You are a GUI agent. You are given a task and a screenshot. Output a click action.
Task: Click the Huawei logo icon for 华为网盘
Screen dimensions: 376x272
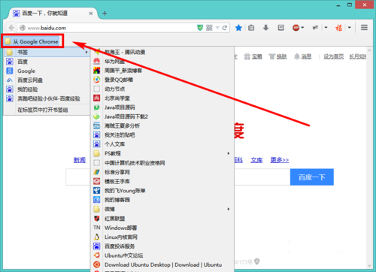(x=96, y=61)
